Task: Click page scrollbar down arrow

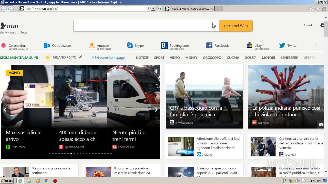Action: coord(326,171)
